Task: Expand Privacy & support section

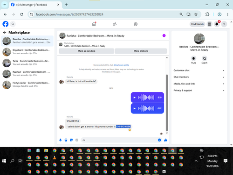Action: point(199,91)
